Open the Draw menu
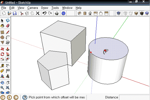Image resolution: width=150 pixels, height=100 pixels. [45, 8]
